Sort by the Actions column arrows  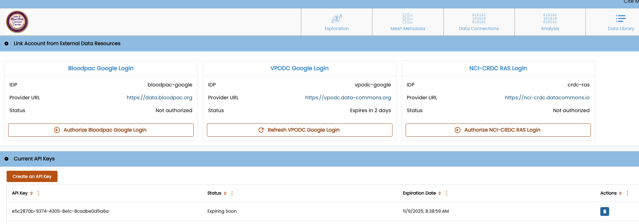pyautogui.click(x=620, y=193)
